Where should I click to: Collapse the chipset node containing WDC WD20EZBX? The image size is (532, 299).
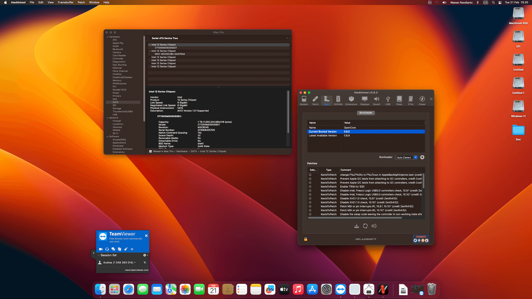point(150,51)
